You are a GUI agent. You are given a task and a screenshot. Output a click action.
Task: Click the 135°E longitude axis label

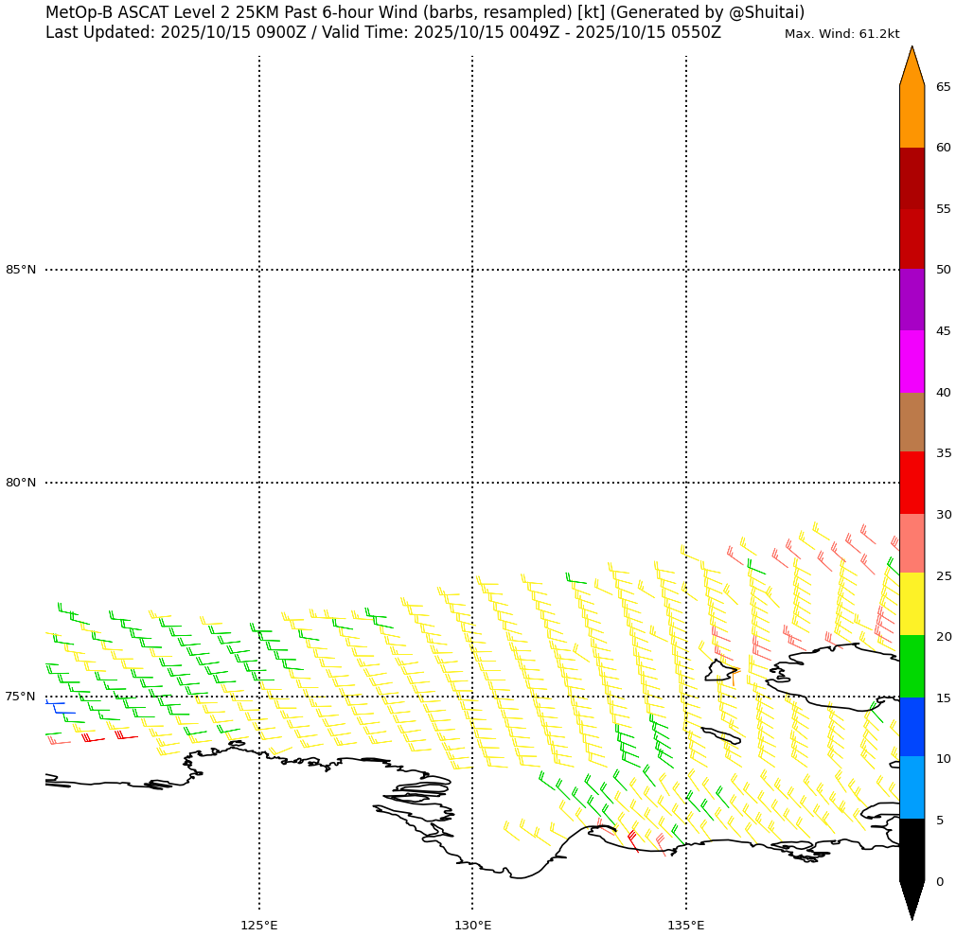click(x=685, y=925)
